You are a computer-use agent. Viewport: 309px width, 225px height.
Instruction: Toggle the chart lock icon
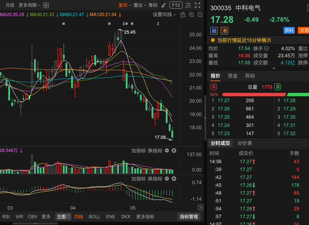(x=183, y=15)
